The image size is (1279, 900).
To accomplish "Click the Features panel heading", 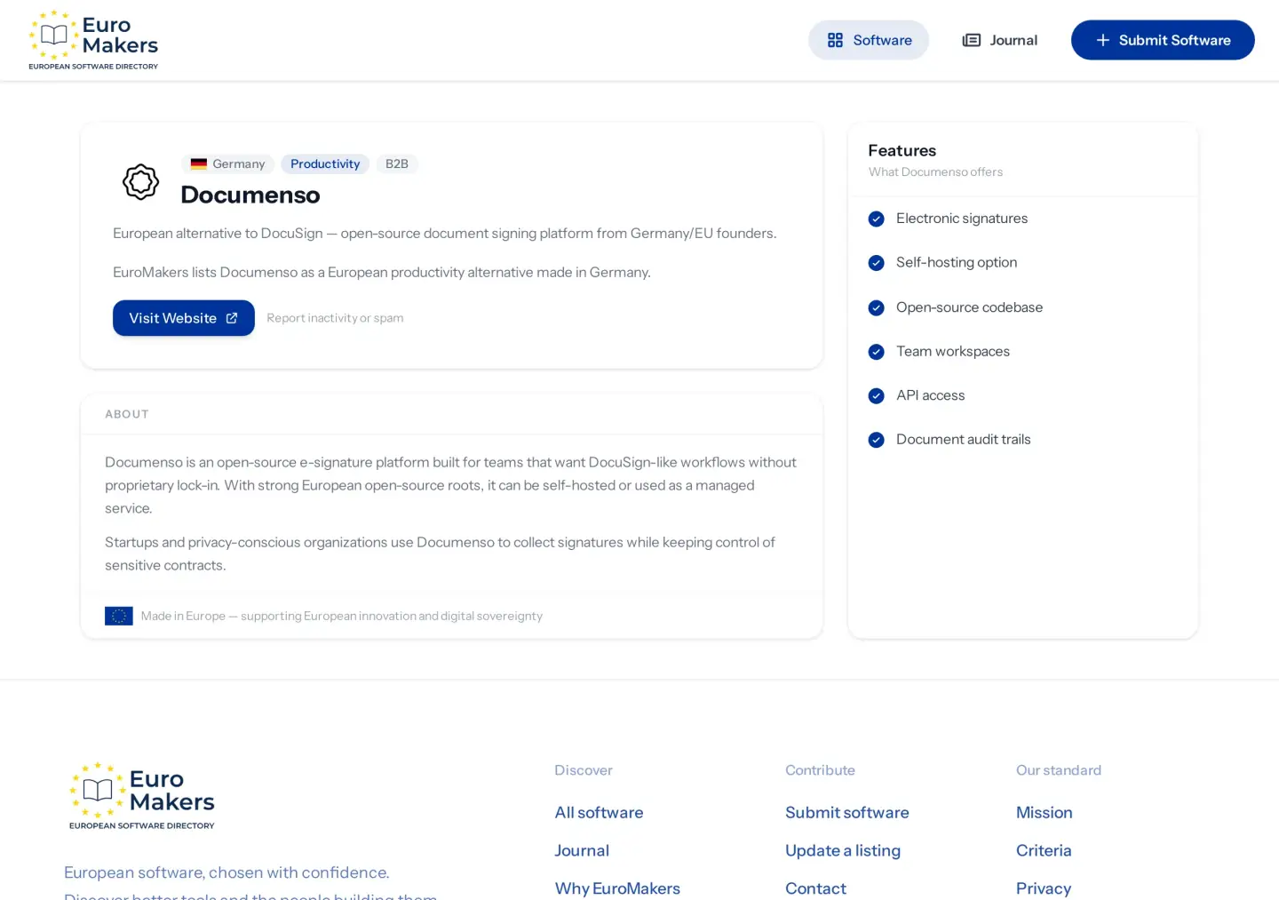I will tap(902, 150).
